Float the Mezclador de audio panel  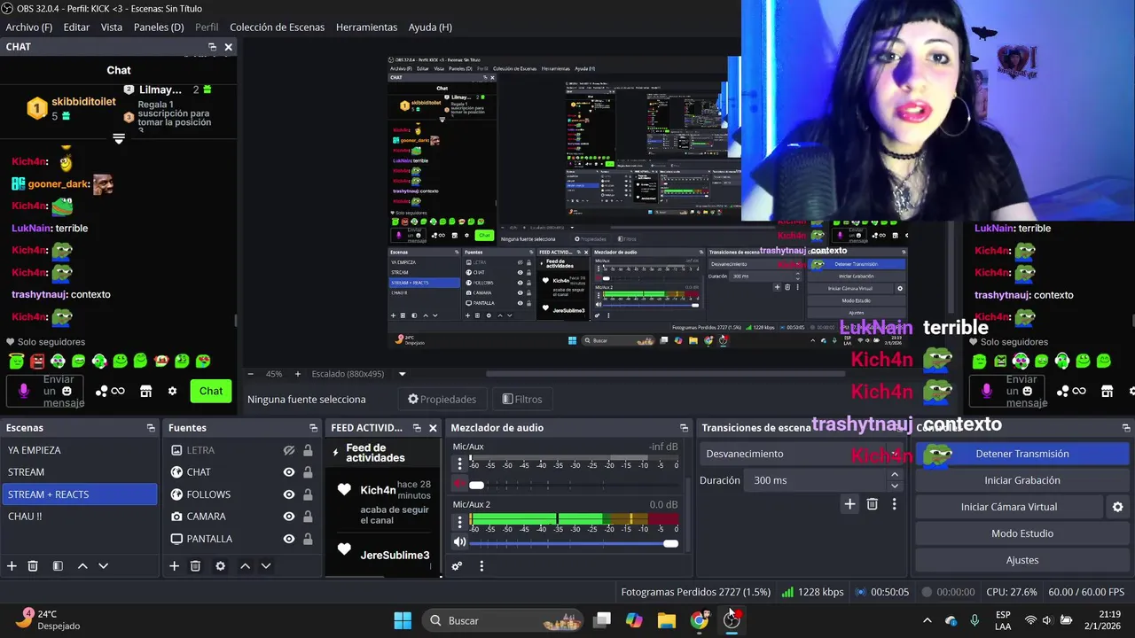[x=684, y=428]
